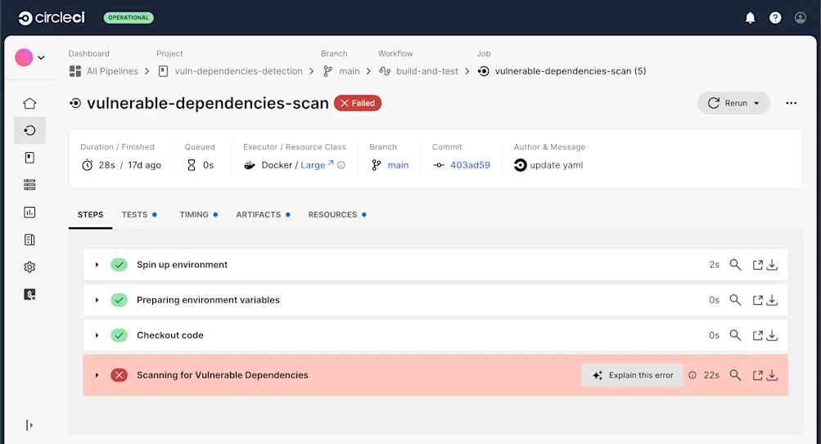The width and height of the screenshot is (821, 444).
Task: Open Insights chart icon in sidebar
Action: [29, 213]
